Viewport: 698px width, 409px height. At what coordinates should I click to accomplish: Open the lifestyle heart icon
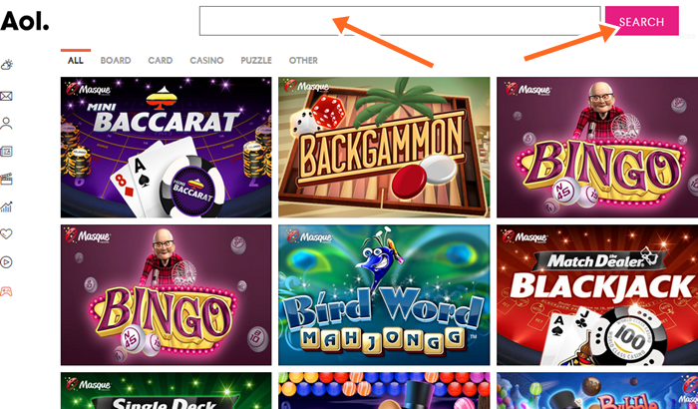[x=6, y=233]
